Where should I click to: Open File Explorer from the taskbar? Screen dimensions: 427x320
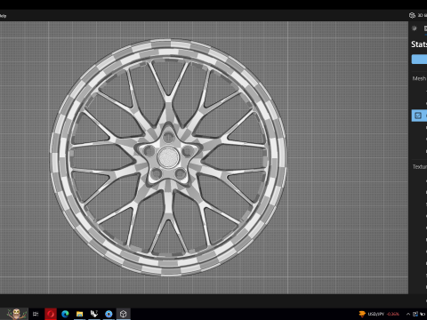point(79,314)
